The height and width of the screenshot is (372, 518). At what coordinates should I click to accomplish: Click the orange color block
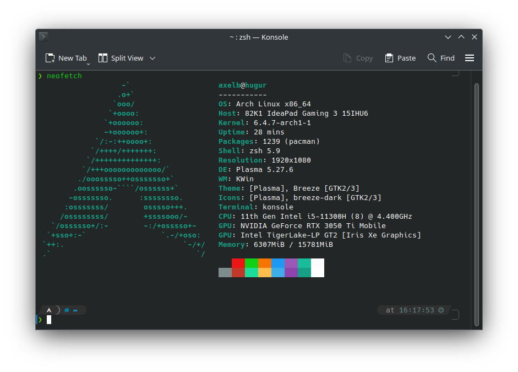(x=265, y=263)
